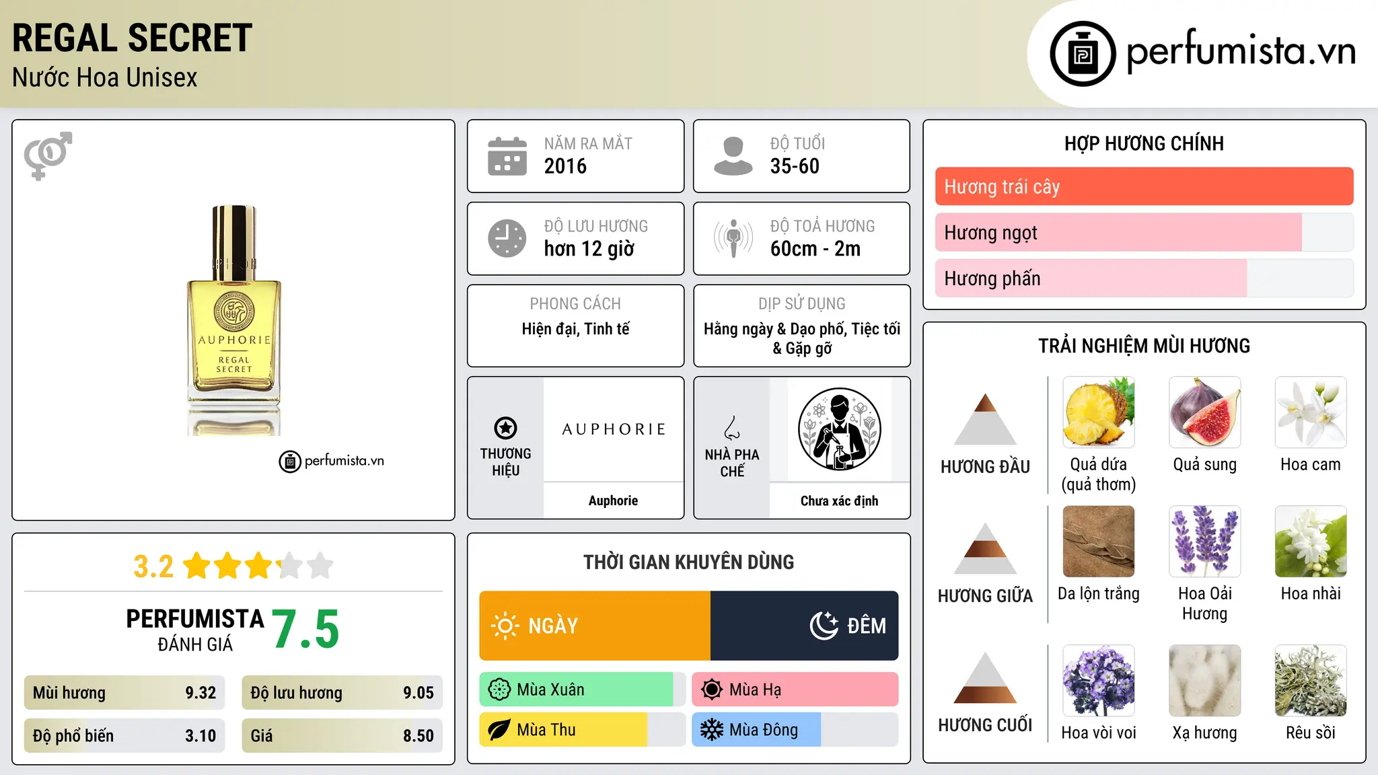Click the Hợp hương chính heading
Viewport: 1378px width, 775px height.
pyautogui.click(x=1144, y=144)
